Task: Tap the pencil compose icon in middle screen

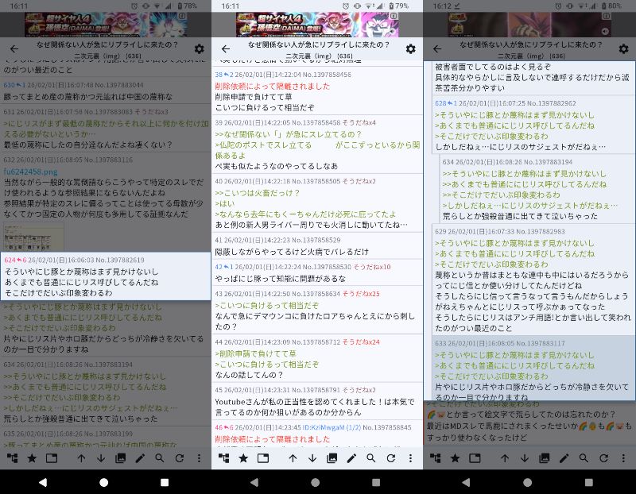Action: pos(351,458)
